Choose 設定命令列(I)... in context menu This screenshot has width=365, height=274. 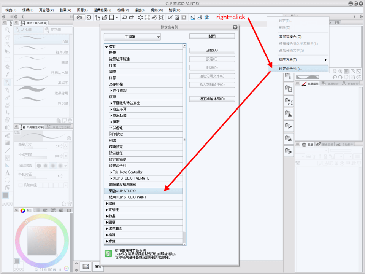tap(290, 69)
